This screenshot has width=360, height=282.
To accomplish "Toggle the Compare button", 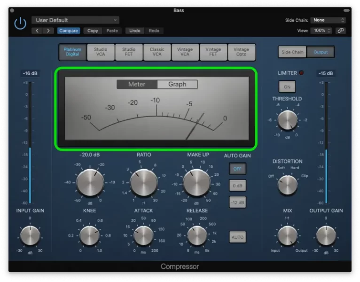I will pos(69,31).
